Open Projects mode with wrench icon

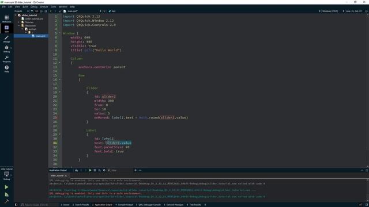[x=6, y=59]
